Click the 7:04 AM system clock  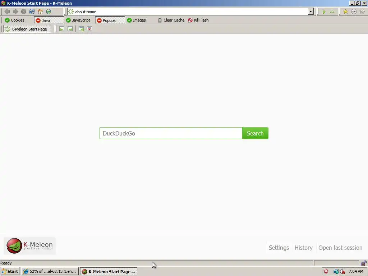click(x=356, y=272)
